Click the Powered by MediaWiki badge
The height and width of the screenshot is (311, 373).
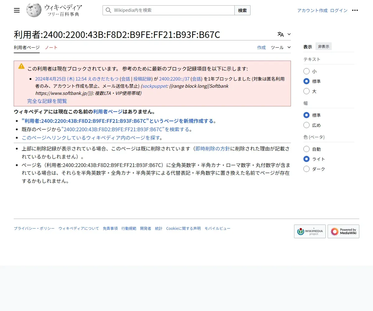click(x=343, y=231)
